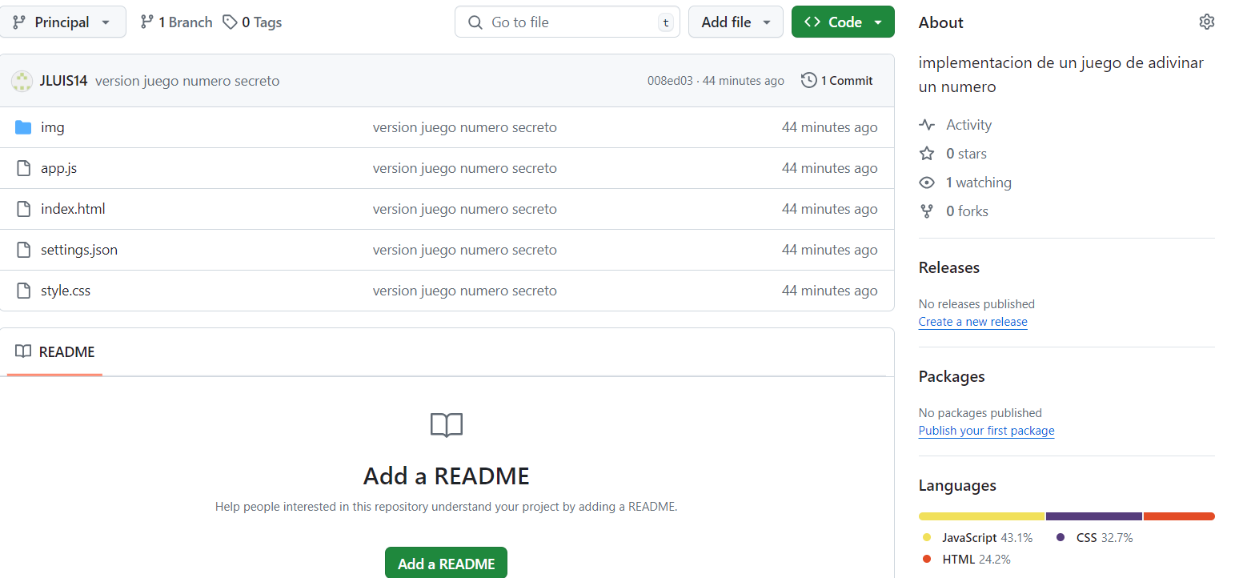Click the star icon beside 0 stars
The width and height of the screenshot is (1251, 578).
[927, 153]
